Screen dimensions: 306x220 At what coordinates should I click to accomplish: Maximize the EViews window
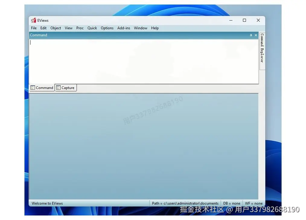(x=244, y=20)
